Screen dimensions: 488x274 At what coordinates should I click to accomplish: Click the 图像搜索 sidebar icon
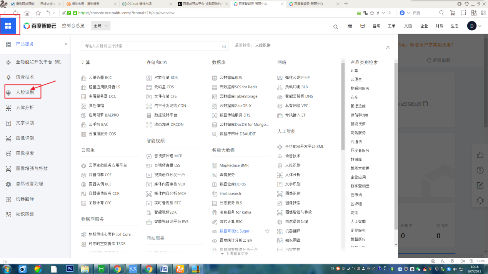8,154
